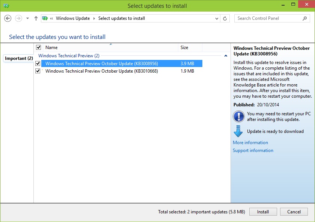
Task: Click the Windows Technical Preview (2) group header
Action: [x=69, y=56]
